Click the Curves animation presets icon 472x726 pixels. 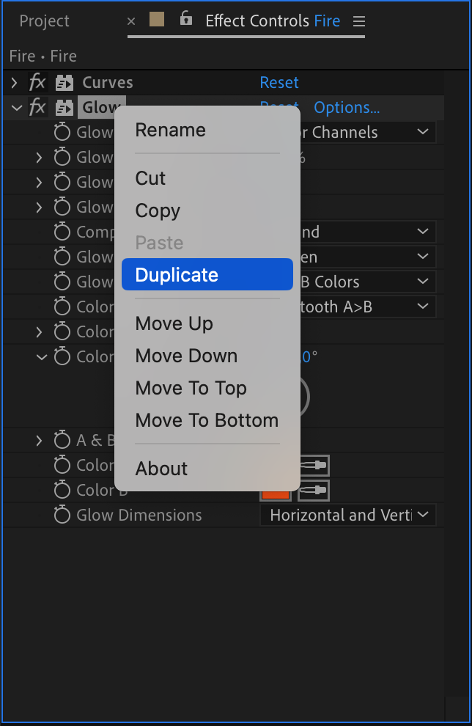(64, 83)
